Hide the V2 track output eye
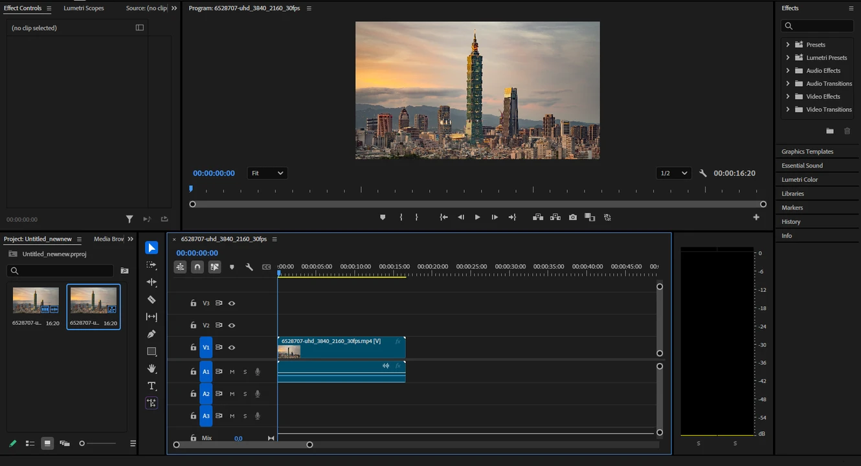Image resolution: width=861 pixels, height=466 pixels. click(232, 325)
